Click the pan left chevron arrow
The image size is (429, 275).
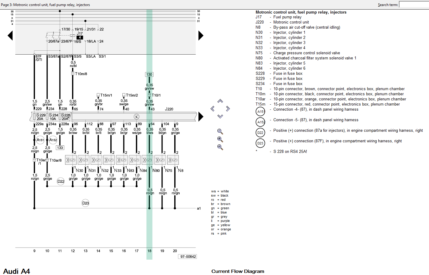tap(213, 109)
